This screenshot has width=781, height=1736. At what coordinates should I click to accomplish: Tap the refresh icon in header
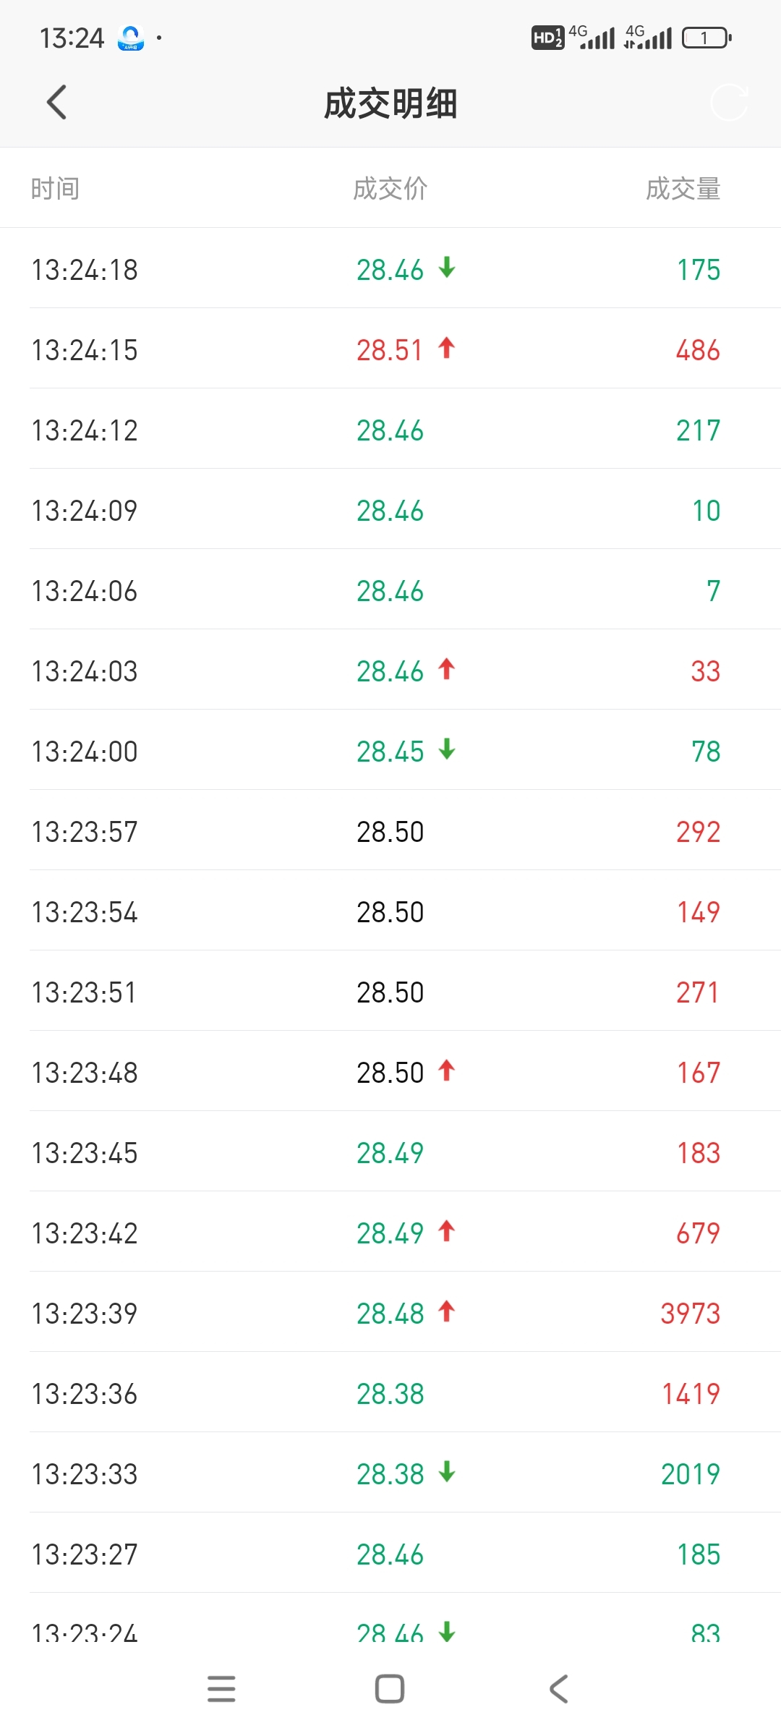[x=729, y=102]
